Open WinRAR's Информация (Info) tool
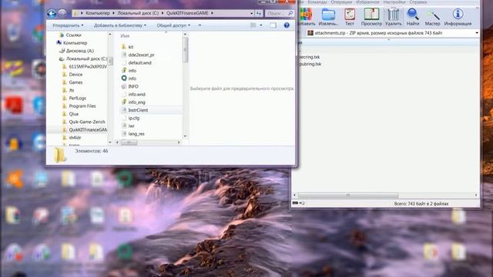 pos(458,14)
